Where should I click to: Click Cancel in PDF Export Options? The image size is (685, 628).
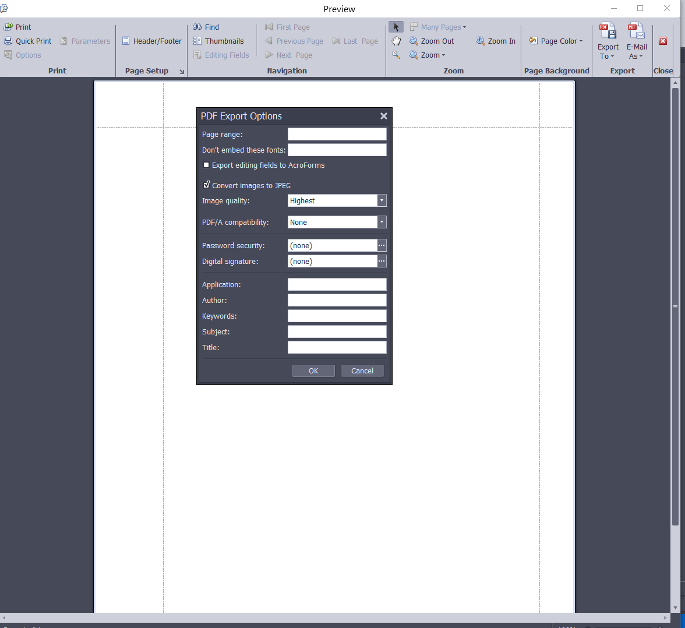pos(362,371)
